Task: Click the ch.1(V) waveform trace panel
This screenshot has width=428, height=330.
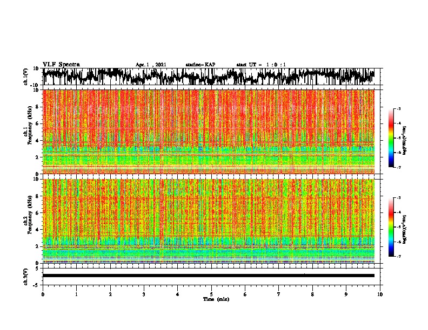Action: pos(212,77)
